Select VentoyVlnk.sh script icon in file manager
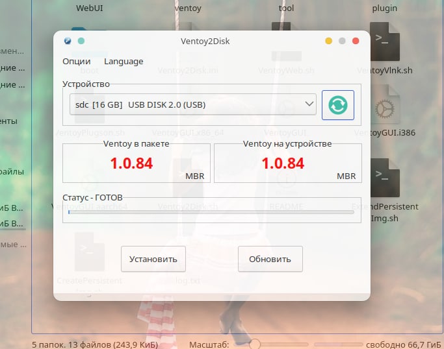The height and width of the screenshot is (349, 444). (x=385, y=42)
